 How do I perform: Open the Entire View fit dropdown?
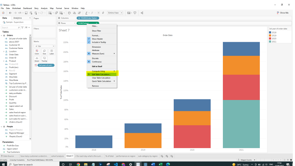click(115, 13)
